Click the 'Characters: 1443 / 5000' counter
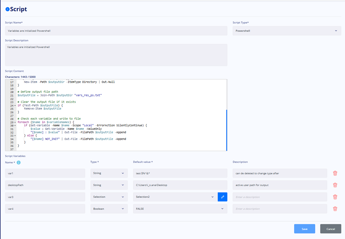Viewport: 345px width, 239px height. [x=20, y=77]
